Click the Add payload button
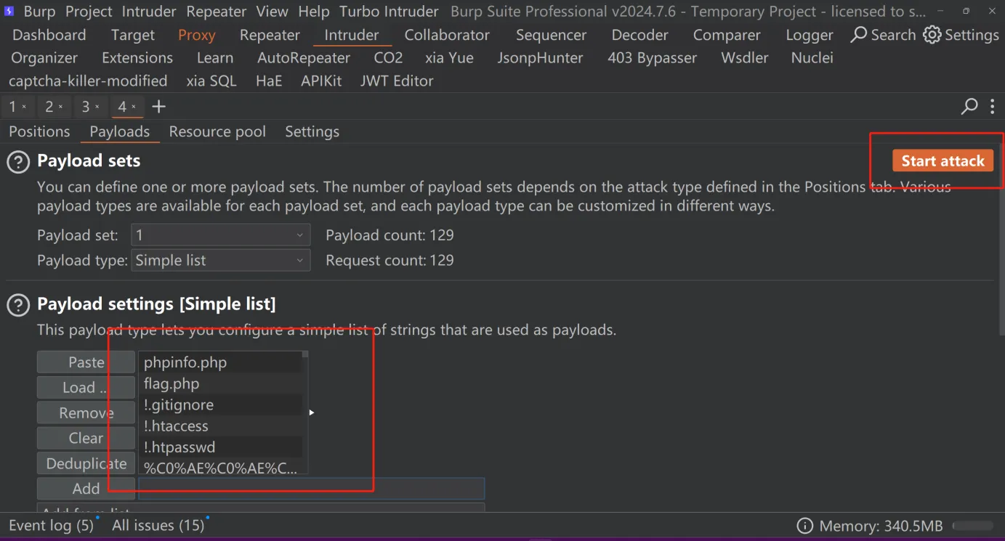1005x541 pixels. [x=86, y=489]
